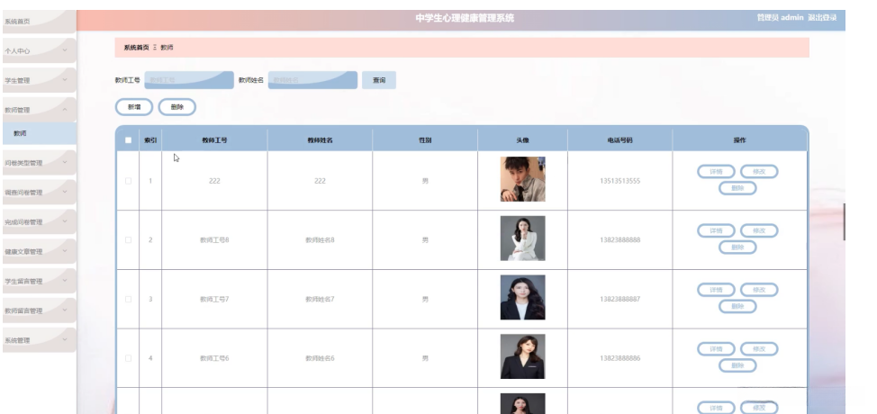Screen dimensions: 877x414
Task: Click the 管理员 admin account label
Action: pyautogui.click(x=781, y=18)
